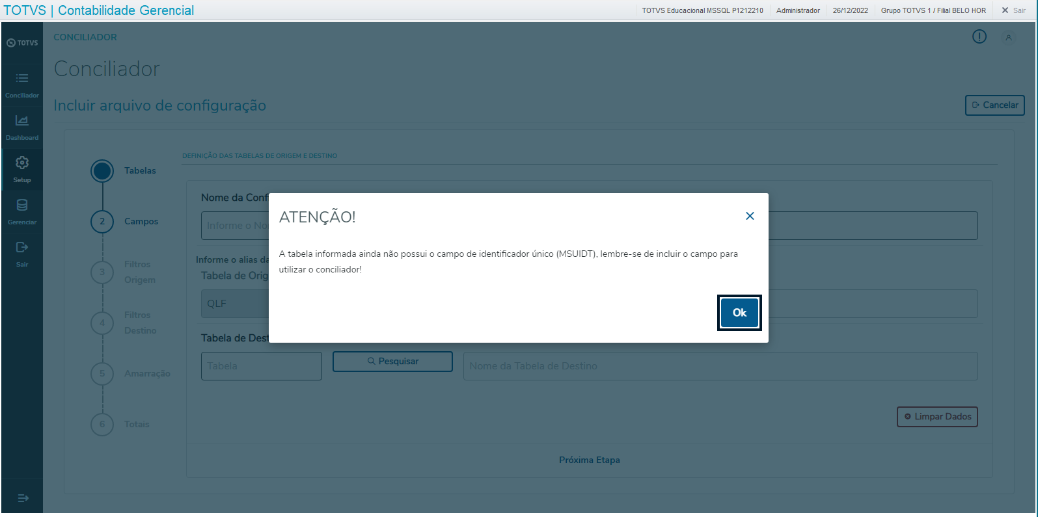Image resolution: width=1038 pixels, height=517 pixels.
Task: Click the 26/12/2022 date in top bar
Action: tap(850, 10)
